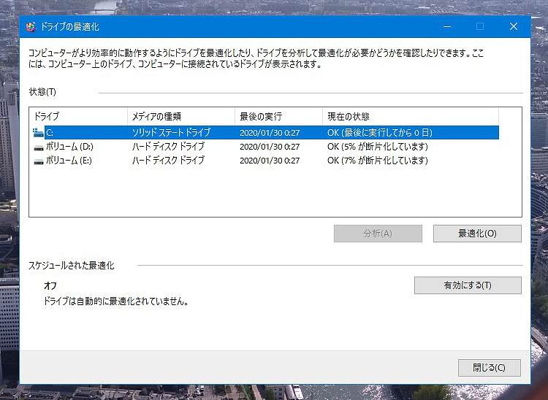Click the greyed-out 分析(A) button
The width and height of the screenshot is (548, 400).
[378, 234]
